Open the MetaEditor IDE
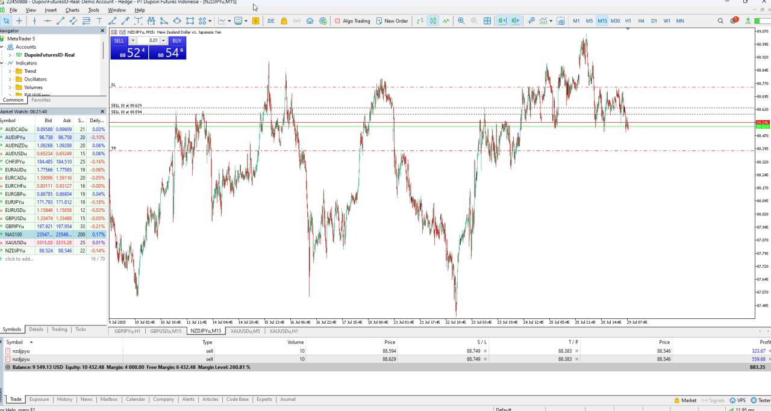 [271, 20]
